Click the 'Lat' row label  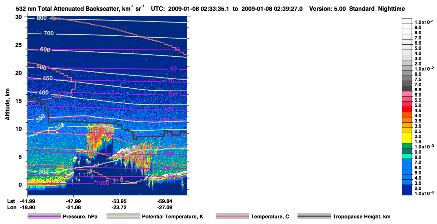[11, 201]
